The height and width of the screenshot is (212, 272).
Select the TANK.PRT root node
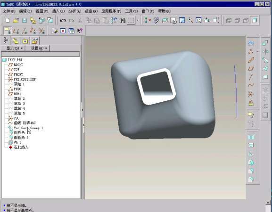pos(15,60)
